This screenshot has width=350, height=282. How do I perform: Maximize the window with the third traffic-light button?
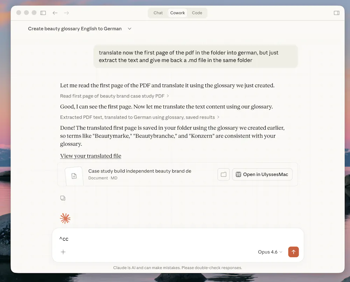click(x=34, y=13)
